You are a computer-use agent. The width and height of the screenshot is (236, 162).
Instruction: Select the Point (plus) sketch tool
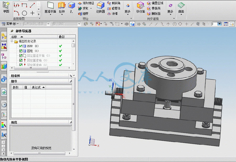click(32, 13)
